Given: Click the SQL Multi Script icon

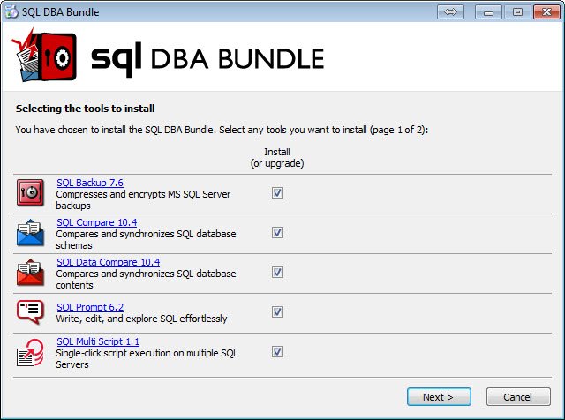Looking at the screenshot, I should 30,353.
